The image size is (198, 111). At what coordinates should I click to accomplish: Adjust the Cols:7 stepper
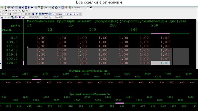coord(50,17)
